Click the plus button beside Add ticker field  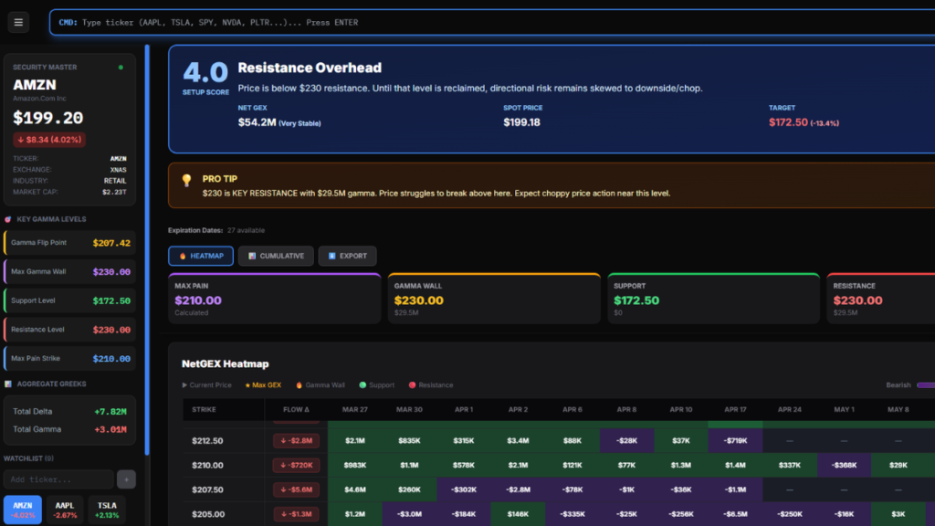pyautogui.click(x=126, y=479)
